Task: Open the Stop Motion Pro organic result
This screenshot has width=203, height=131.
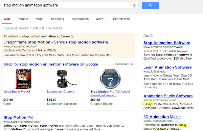Action: coord(19,117)
